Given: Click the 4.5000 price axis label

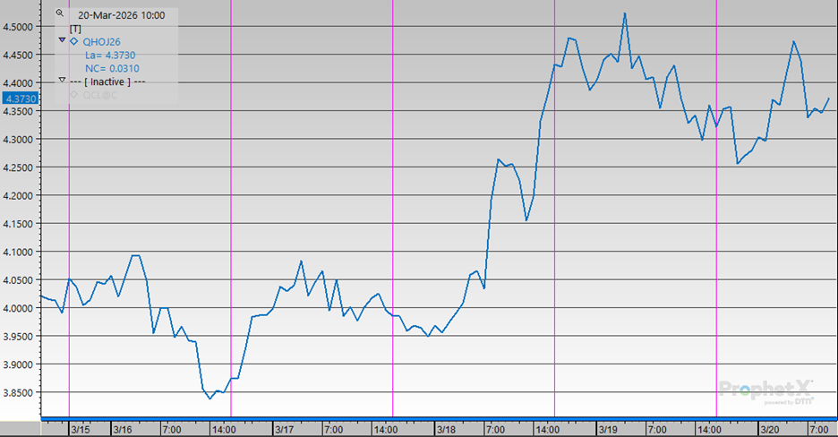Looking at the screenshot, I should coord(20,27).
